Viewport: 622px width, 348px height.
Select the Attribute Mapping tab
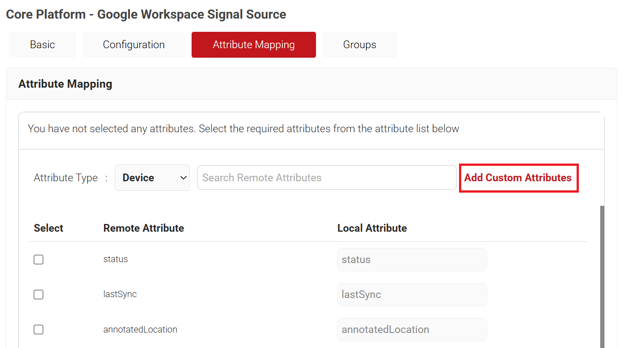point(253,45)
